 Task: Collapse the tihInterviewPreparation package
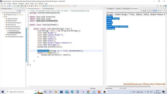click(x=5, y=29)
